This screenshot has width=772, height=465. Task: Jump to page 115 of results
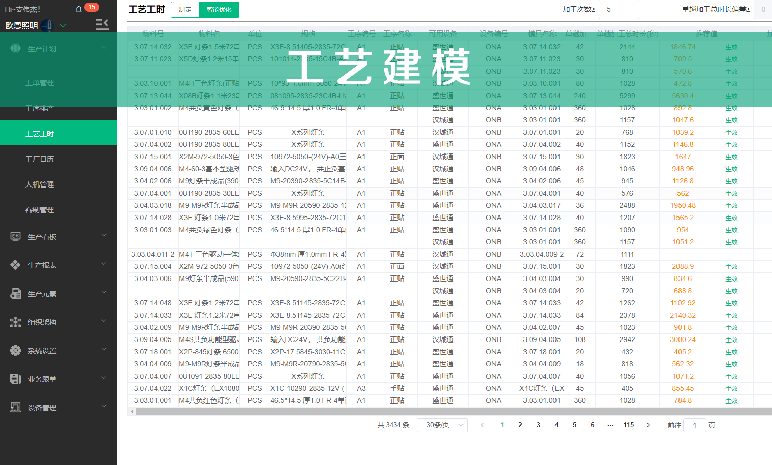[629, 425]
